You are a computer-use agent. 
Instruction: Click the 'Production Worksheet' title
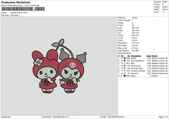15,2
